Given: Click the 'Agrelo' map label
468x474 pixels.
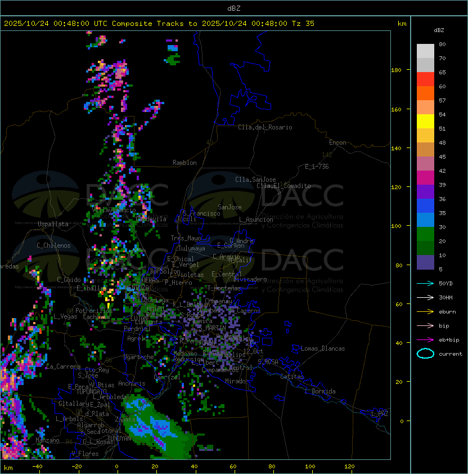Looking at the screenshot, I should click(137, 338).
